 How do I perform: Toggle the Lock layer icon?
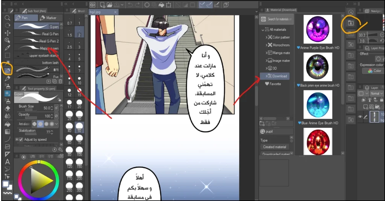pos(381,100)
